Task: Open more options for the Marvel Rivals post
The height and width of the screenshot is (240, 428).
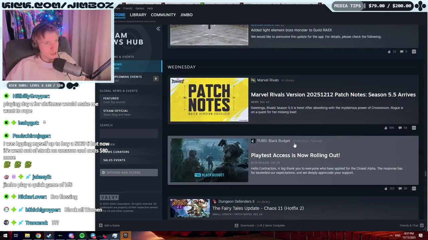Action: 414,128
